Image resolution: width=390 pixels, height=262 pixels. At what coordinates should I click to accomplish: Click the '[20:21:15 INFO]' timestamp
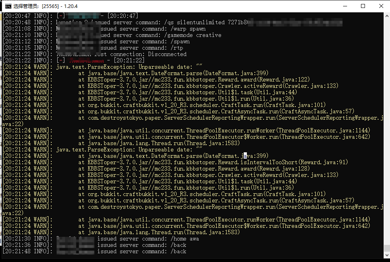pyautogui.click(x=27, y=48)
